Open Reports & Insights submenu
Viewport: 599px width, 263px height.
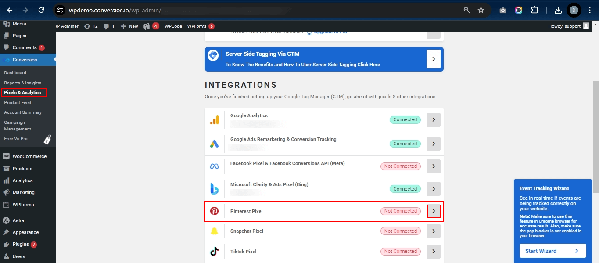pyautogui.click(x=23, y=83)
